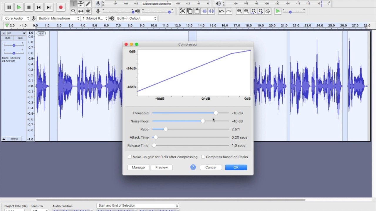This screenshot has width=376, height=211.
Task: Stop playback with the Stop button
Action: coord(29,7)
